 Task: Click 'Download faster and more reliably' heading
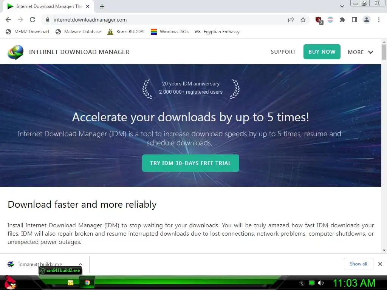click(82, 204)
